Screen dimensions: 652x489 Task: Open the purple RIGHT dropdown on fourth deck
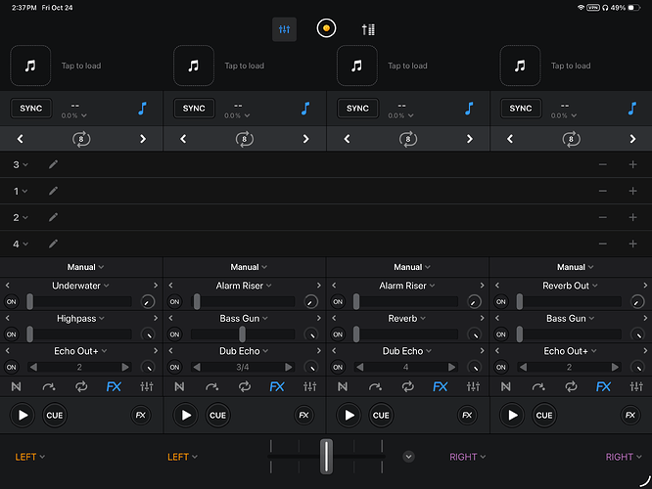click(x=619, y=457)
